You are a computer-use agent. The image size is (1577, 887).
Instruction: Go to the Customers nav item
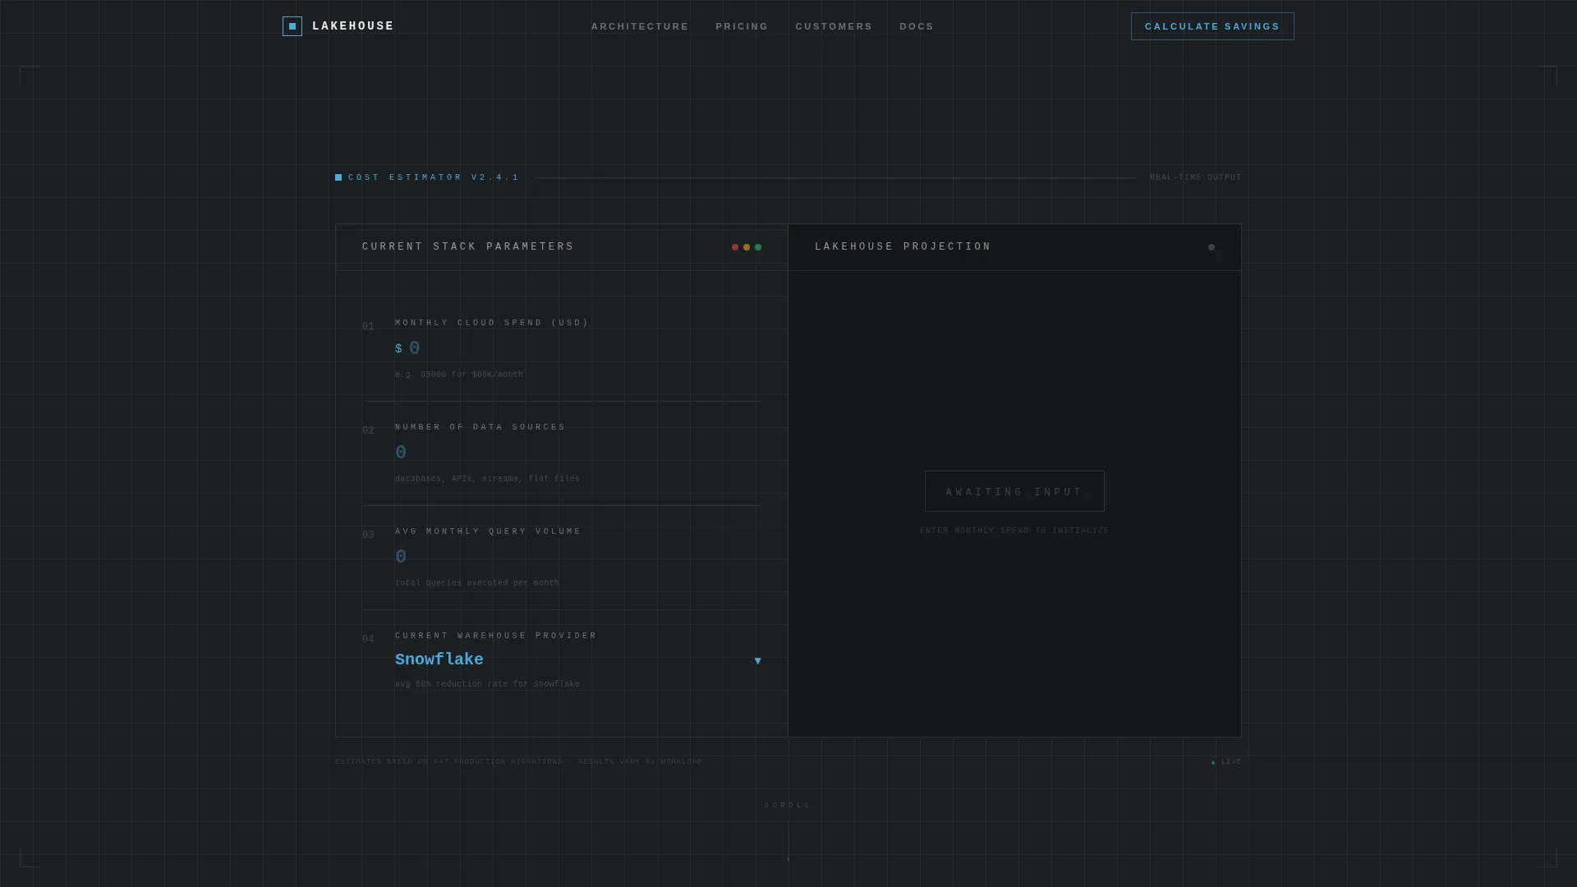pos(834,26)
